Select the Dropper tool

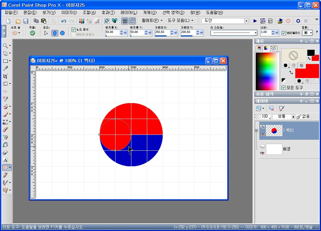[x=5, y=68]
